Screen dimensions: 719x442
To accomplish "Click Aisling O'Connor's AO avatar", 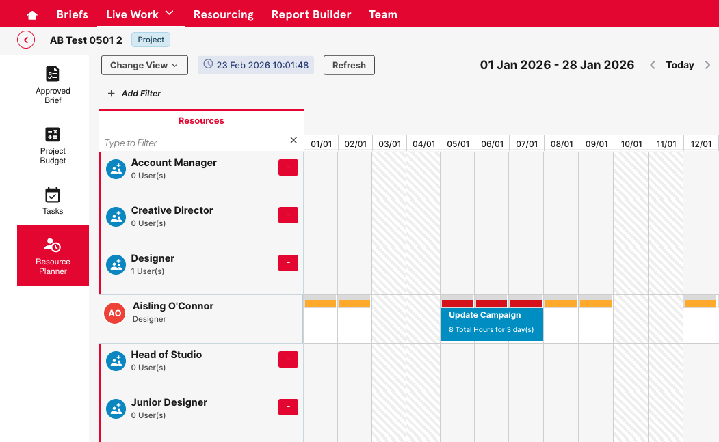I will point(115,314).
